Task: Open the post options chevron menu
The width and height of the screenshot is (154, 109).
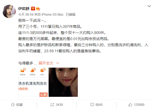Action: point(149,6)
